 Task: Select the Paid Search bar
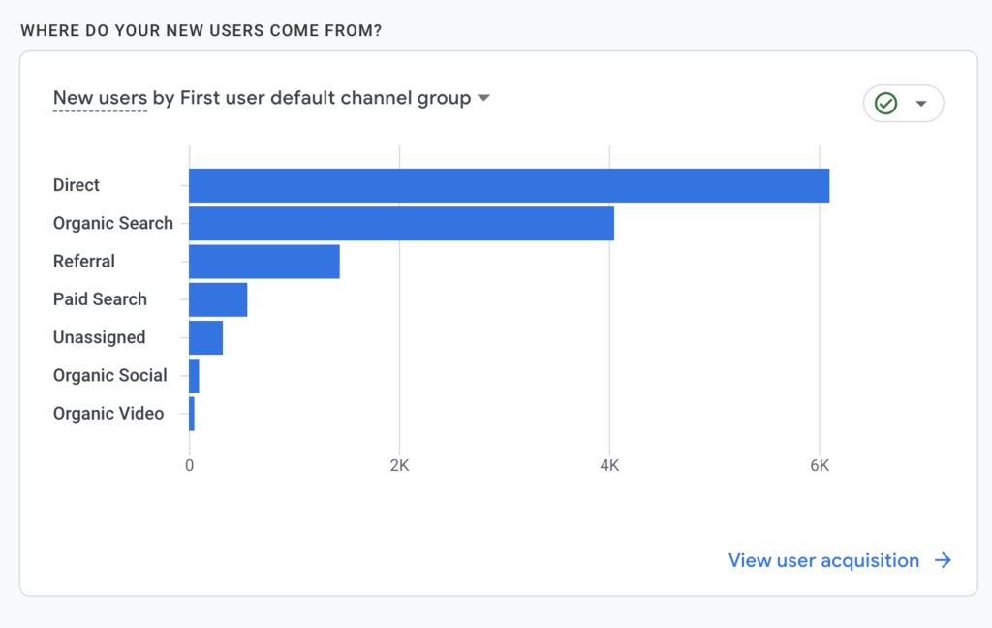(218, 298)
